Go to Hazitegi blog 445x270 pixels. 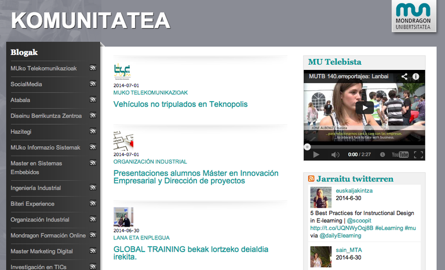pyautogui.click(x=21, y=132)
